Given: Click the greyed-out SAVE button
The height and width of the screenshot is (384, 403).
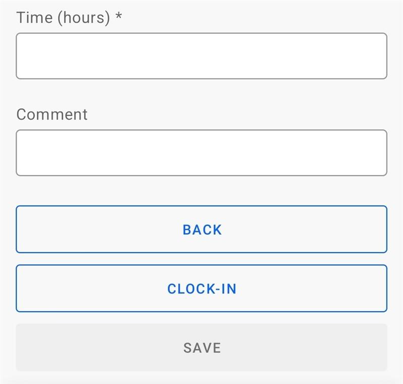Looking at the screenshot, I should (x=201, y=348).
